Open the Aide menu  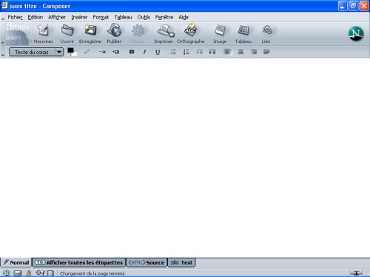click(184, 17)
